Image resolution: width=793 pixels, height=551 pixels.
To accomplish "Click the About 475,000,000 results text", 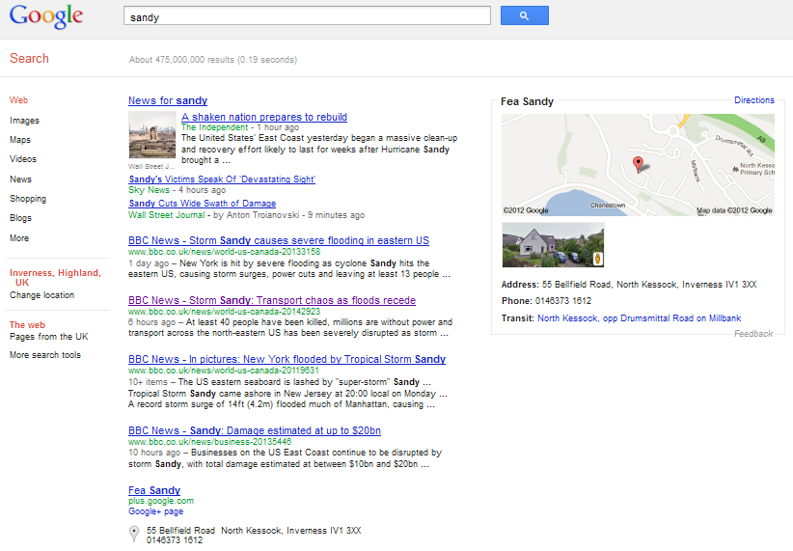I will point(213,59).
